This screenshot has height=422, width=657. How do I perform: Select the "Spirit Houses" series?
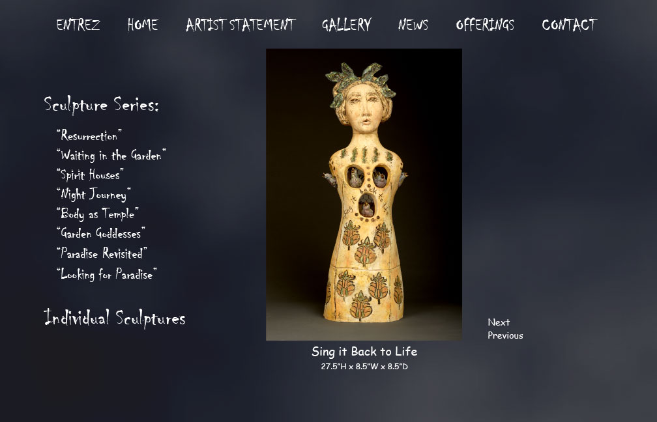[90, 175]
